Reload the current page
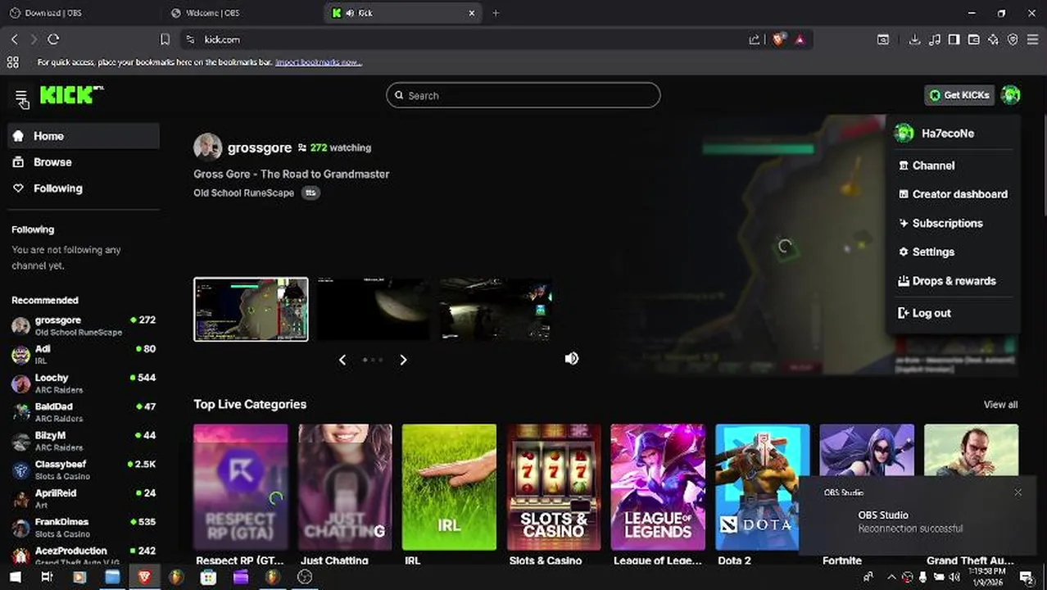1047x590 pixels. pos(53,39)
